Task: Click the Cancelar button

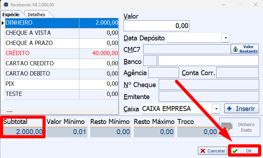Action: [212, 151]
